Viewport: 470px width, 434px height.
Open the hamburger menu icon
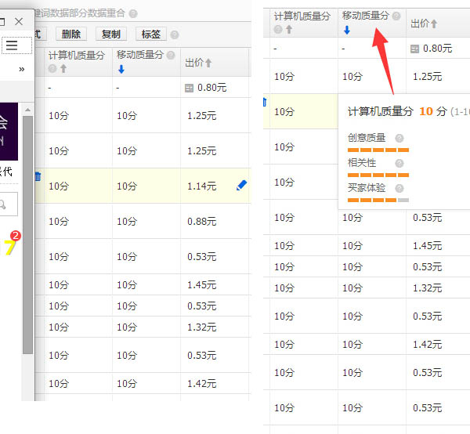pos(12,45)
